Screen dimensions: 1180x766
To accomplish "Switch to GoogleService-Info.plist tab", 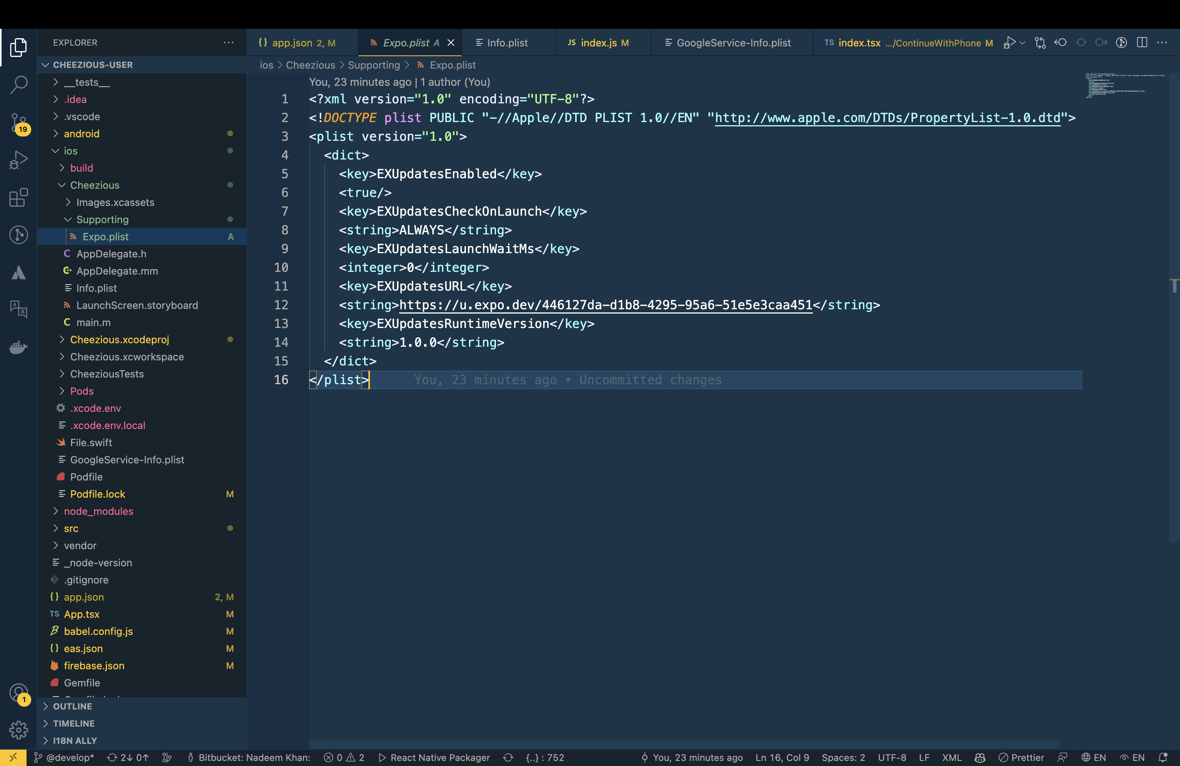I will tap(733, 43).
